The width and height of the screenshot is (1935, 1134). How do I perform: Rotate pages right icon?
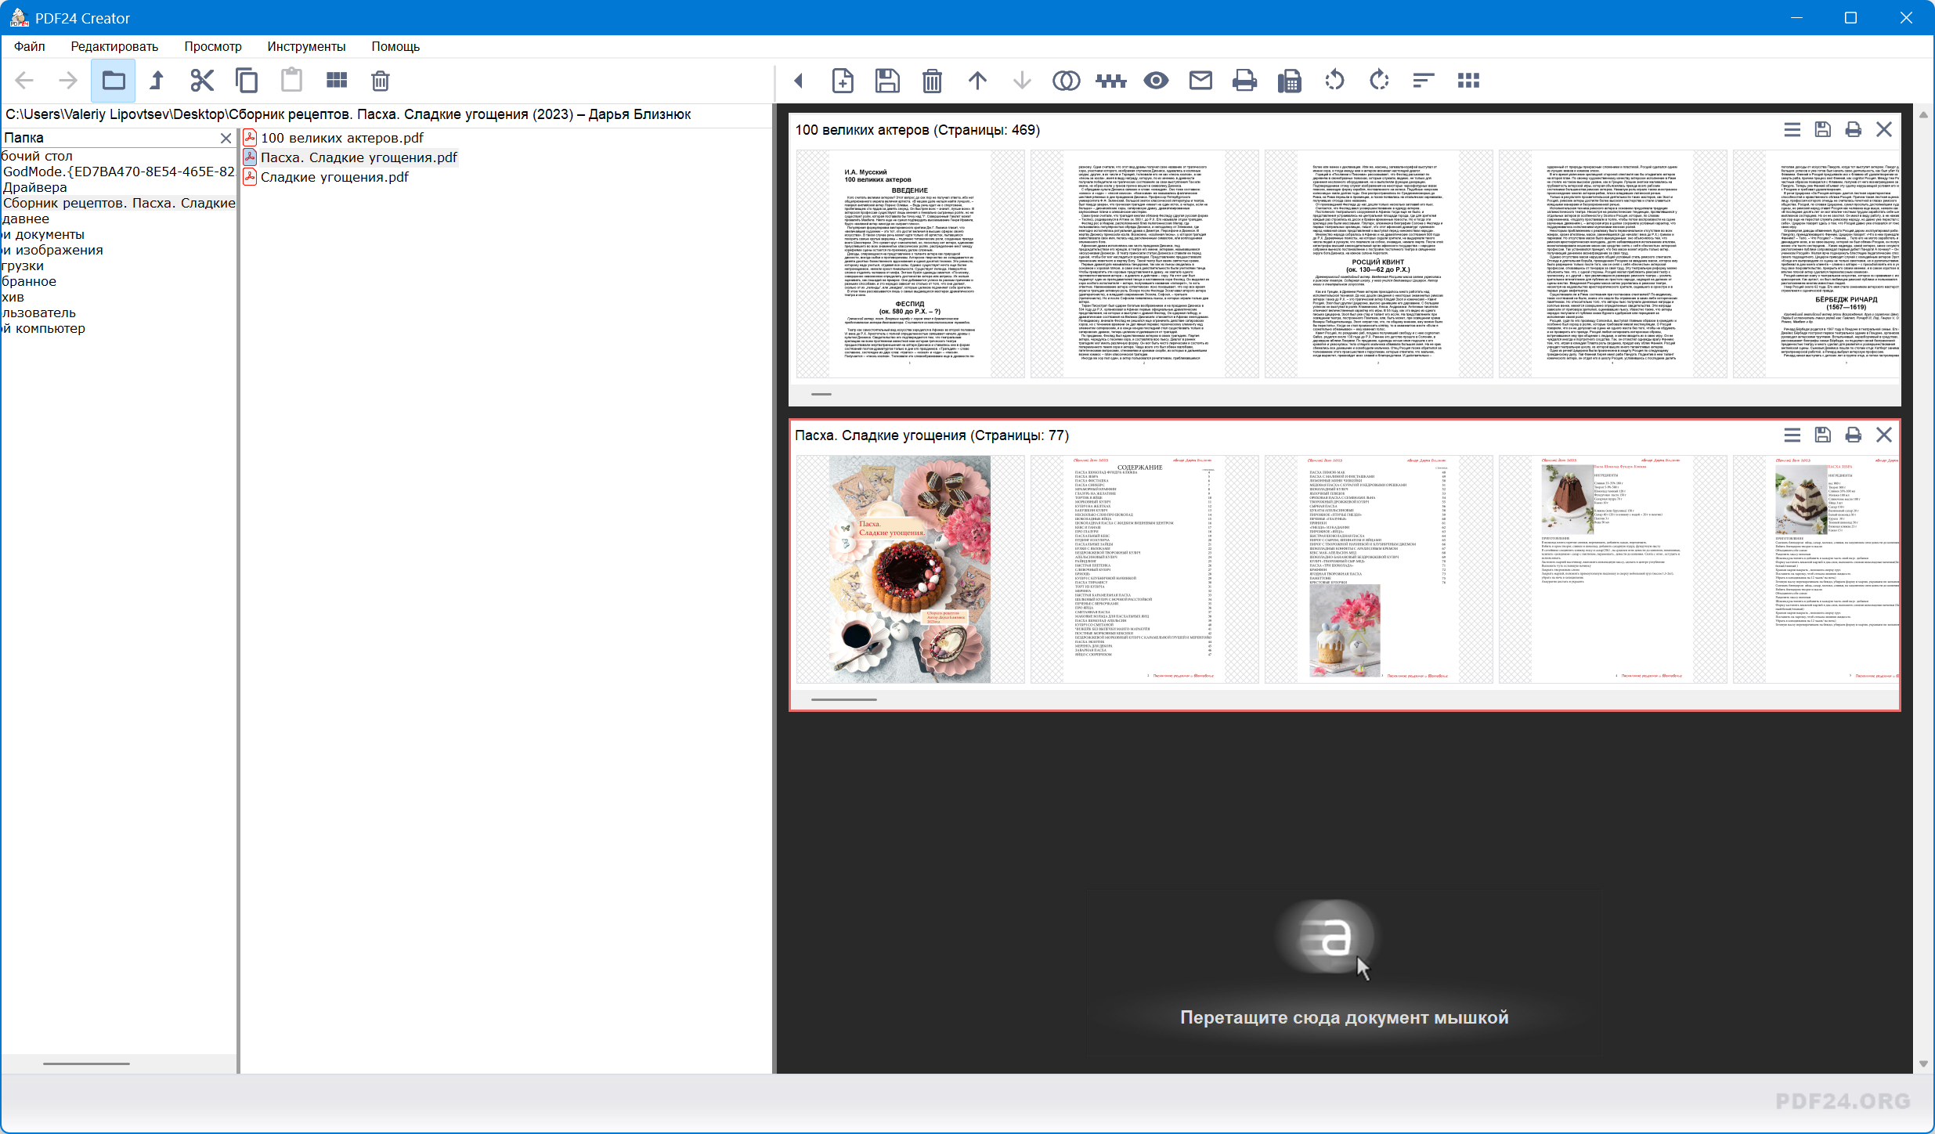(1379, 81)
